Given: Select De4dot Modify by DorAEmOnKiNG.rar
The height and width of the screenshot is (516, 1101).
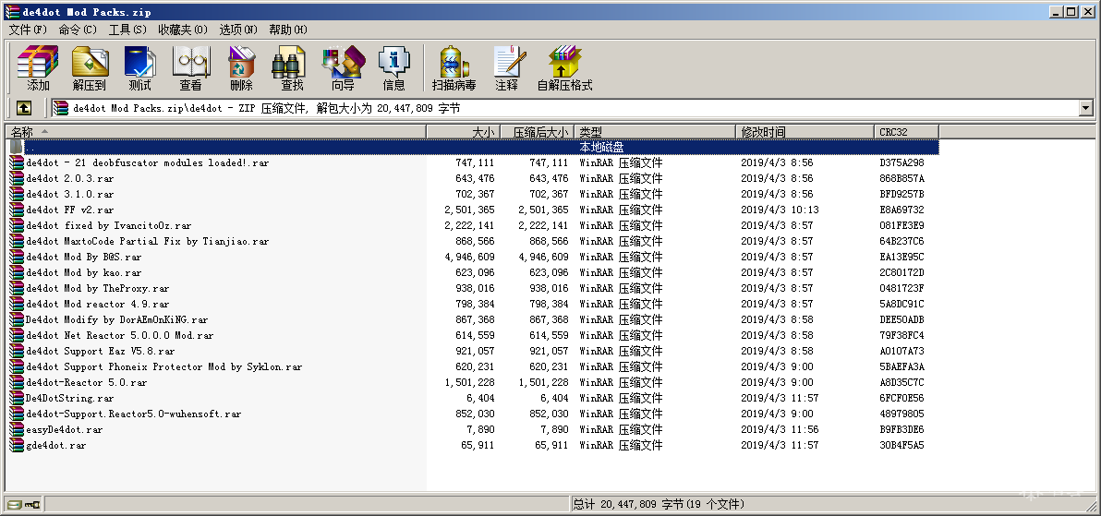Looking at the screenshot, I should (116, 319).
